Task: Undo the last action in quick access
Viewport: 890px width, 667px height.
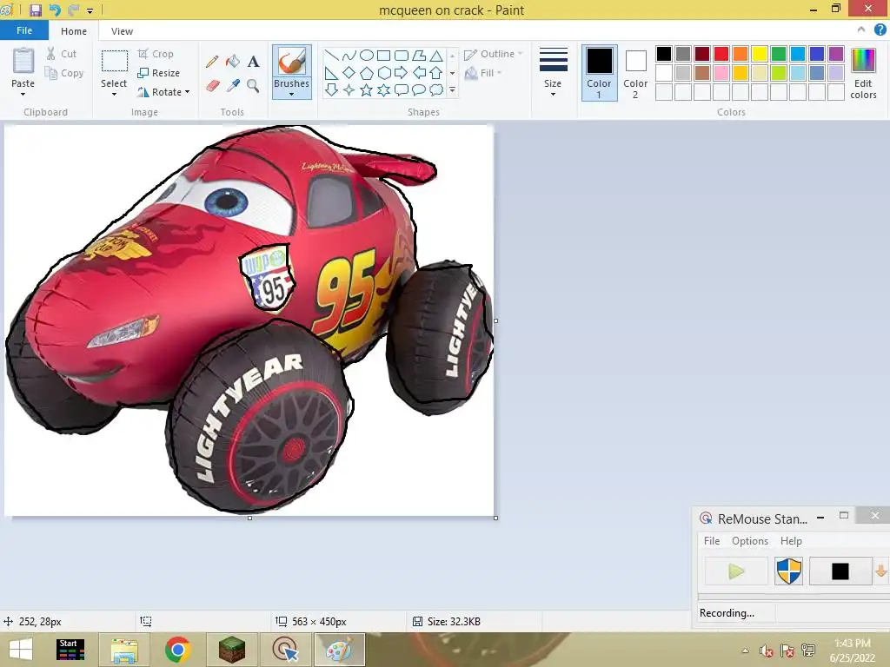Action: 55,10
